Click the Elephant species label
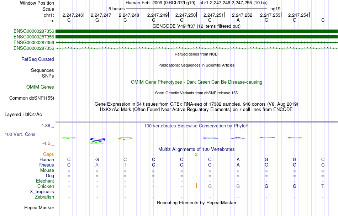 (45, 181)
